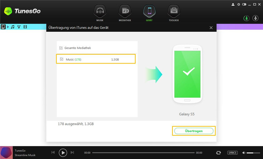
Task: Play the current track
Action: click(63, 153)
